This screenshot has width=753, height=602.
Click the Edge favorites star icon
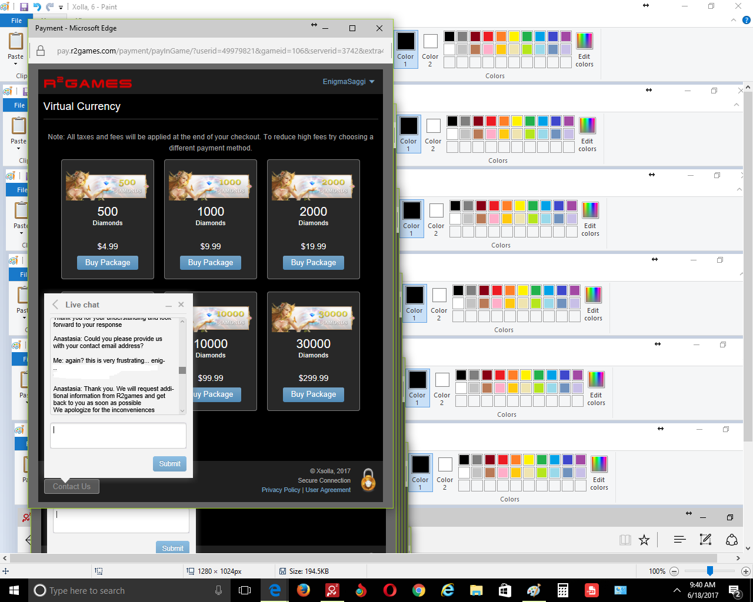644,540
